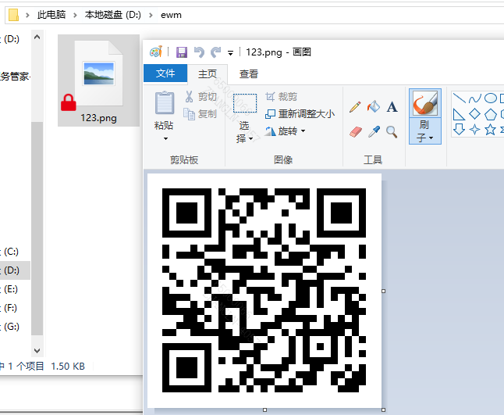Select the (C:) drive in navigation pane

click(x=11, y=252)
